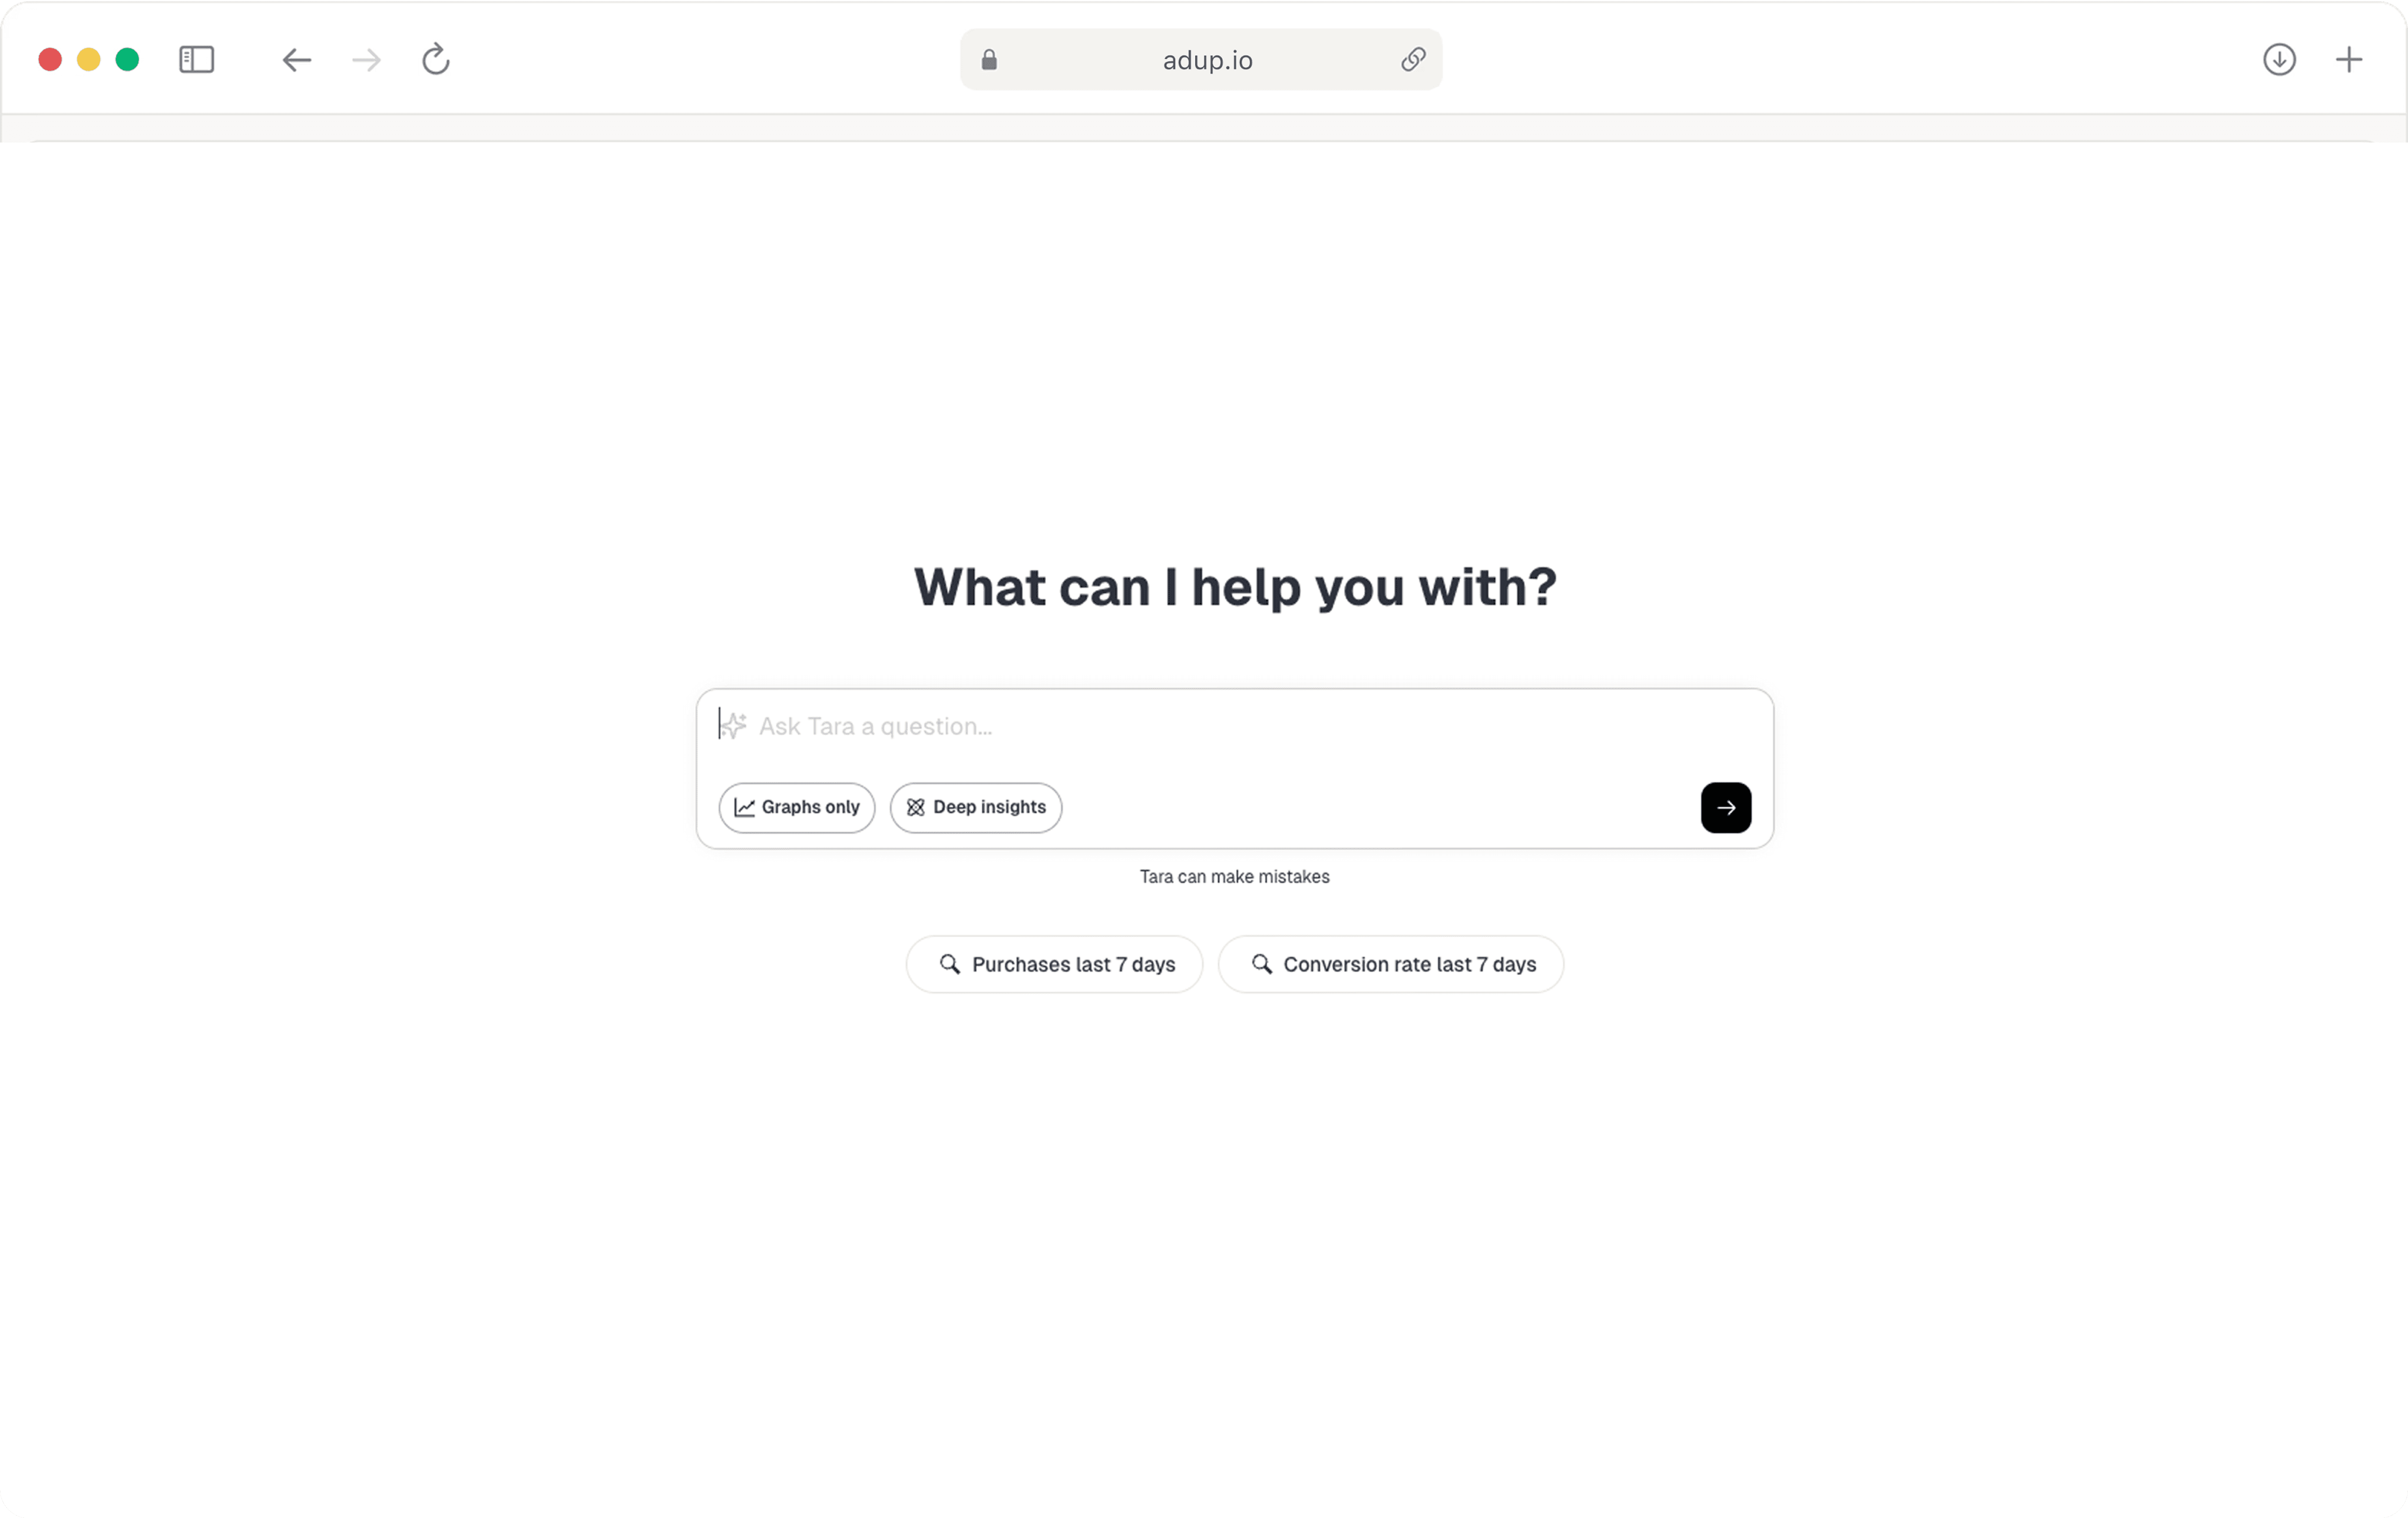Open a new tab with the plus icon

tap(2349, 60)
